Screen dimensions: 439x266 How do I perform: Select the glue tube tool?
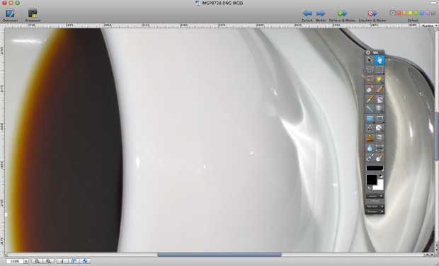pyautogui.click(x=370, y=158)
